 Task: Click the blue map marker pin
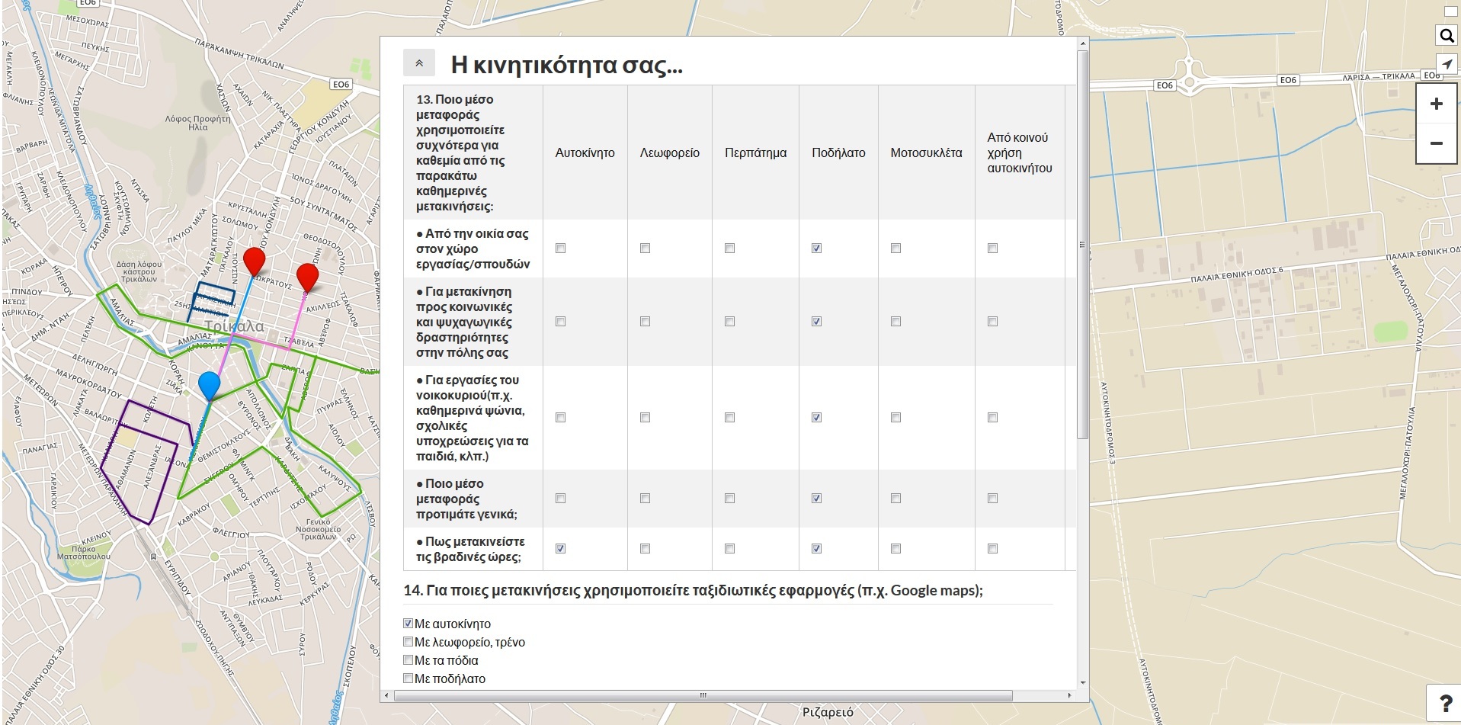(209, 386)
